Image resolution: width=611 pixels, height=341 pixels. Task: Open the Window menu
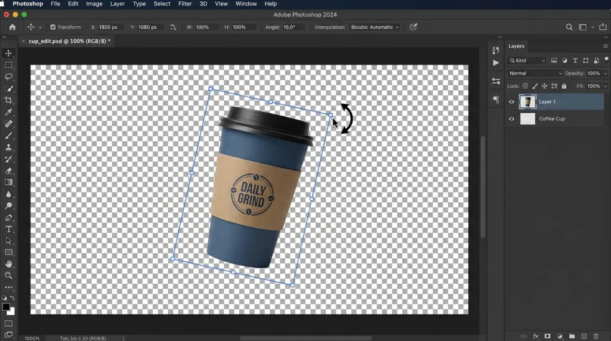[x=246, y=4]
